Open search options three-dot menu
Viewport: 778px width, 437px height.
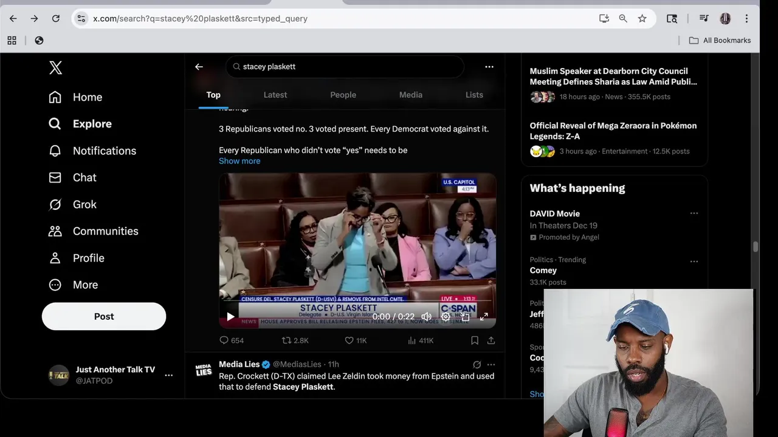tap(489, 67)
